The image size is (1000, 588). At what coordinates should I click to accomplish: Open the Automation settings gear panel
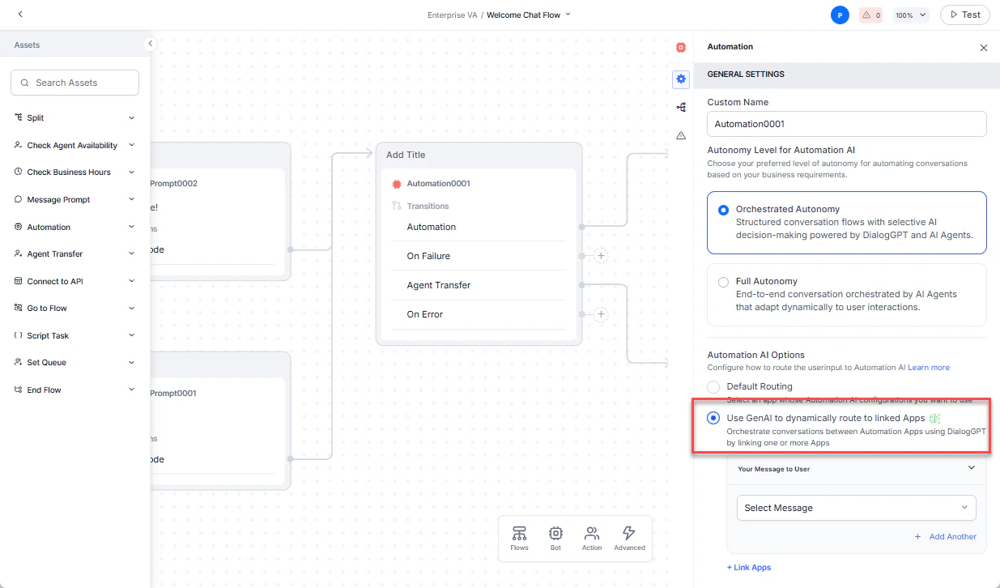[x=680, y=79]
